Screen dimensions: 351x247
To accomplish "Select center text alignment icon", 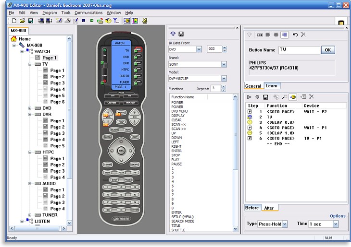I will (x=276, y=35).
